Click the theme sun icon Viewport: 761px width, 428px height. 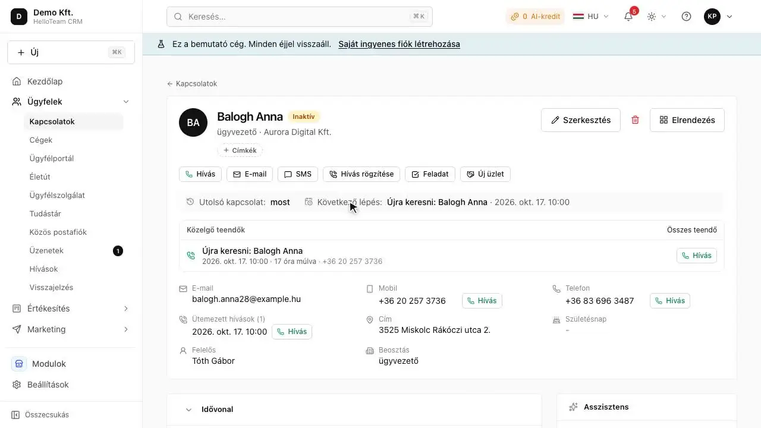(x=652, y=17)
